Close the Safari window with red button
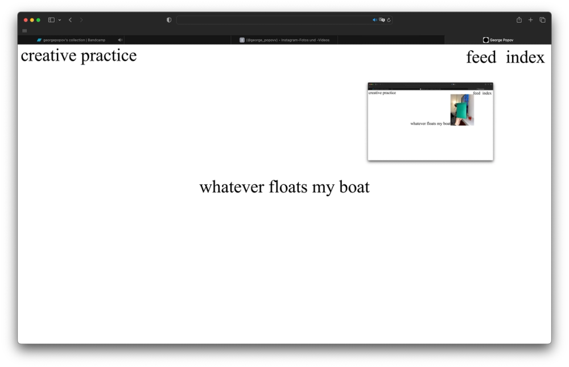 26,20
